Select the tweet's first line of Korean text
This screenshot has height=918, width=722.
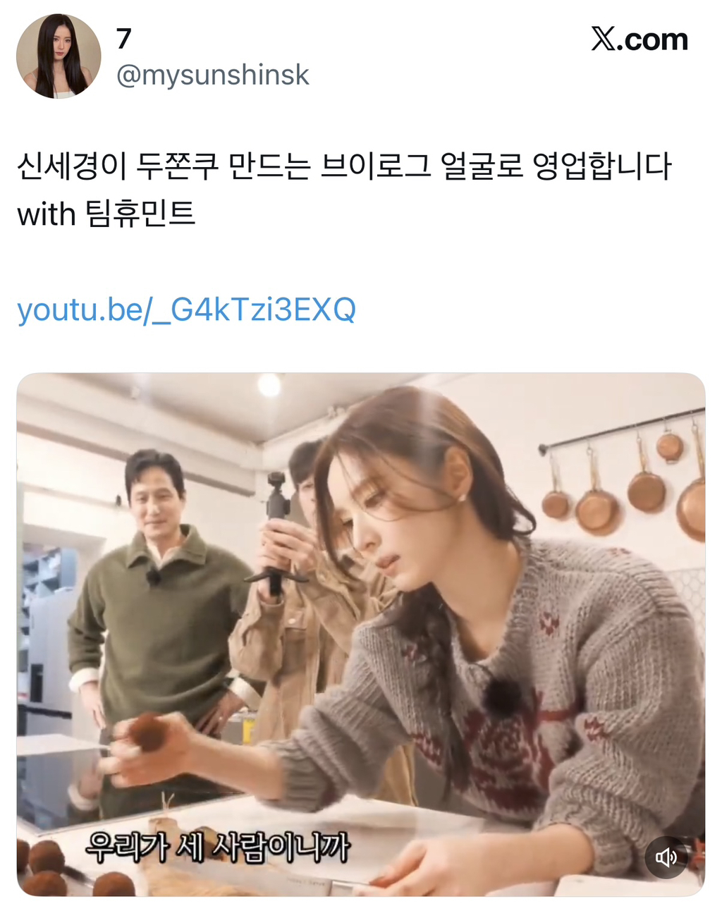click(x=344, y=166)
